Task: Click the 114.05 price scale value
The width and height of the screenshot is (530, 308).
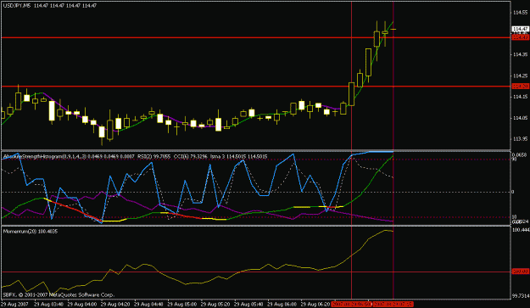Action: pos(520,118)
